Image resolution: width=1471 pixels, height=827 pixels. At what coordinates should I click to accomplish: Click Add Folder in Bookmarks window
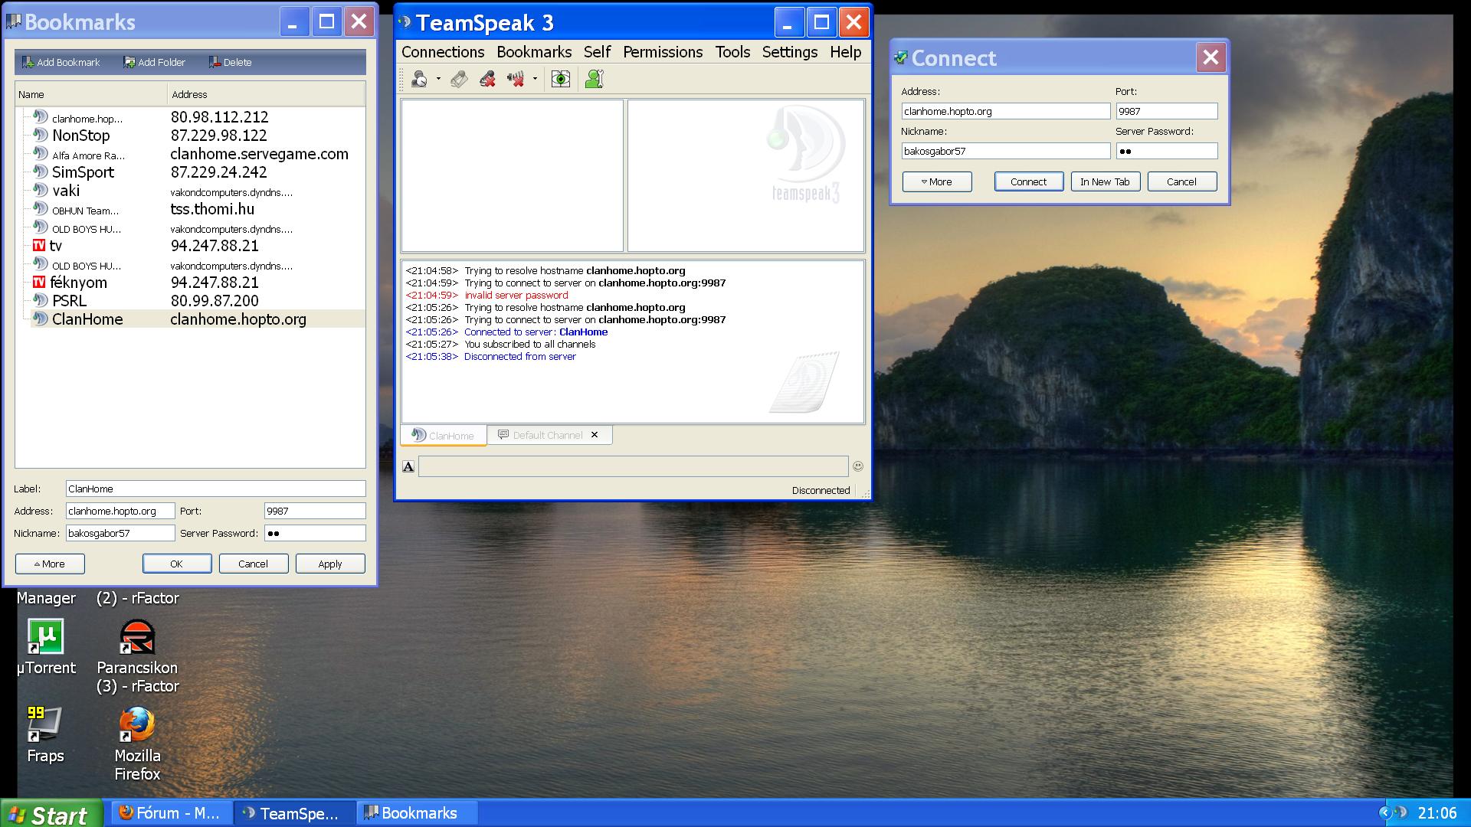[154, 62]
